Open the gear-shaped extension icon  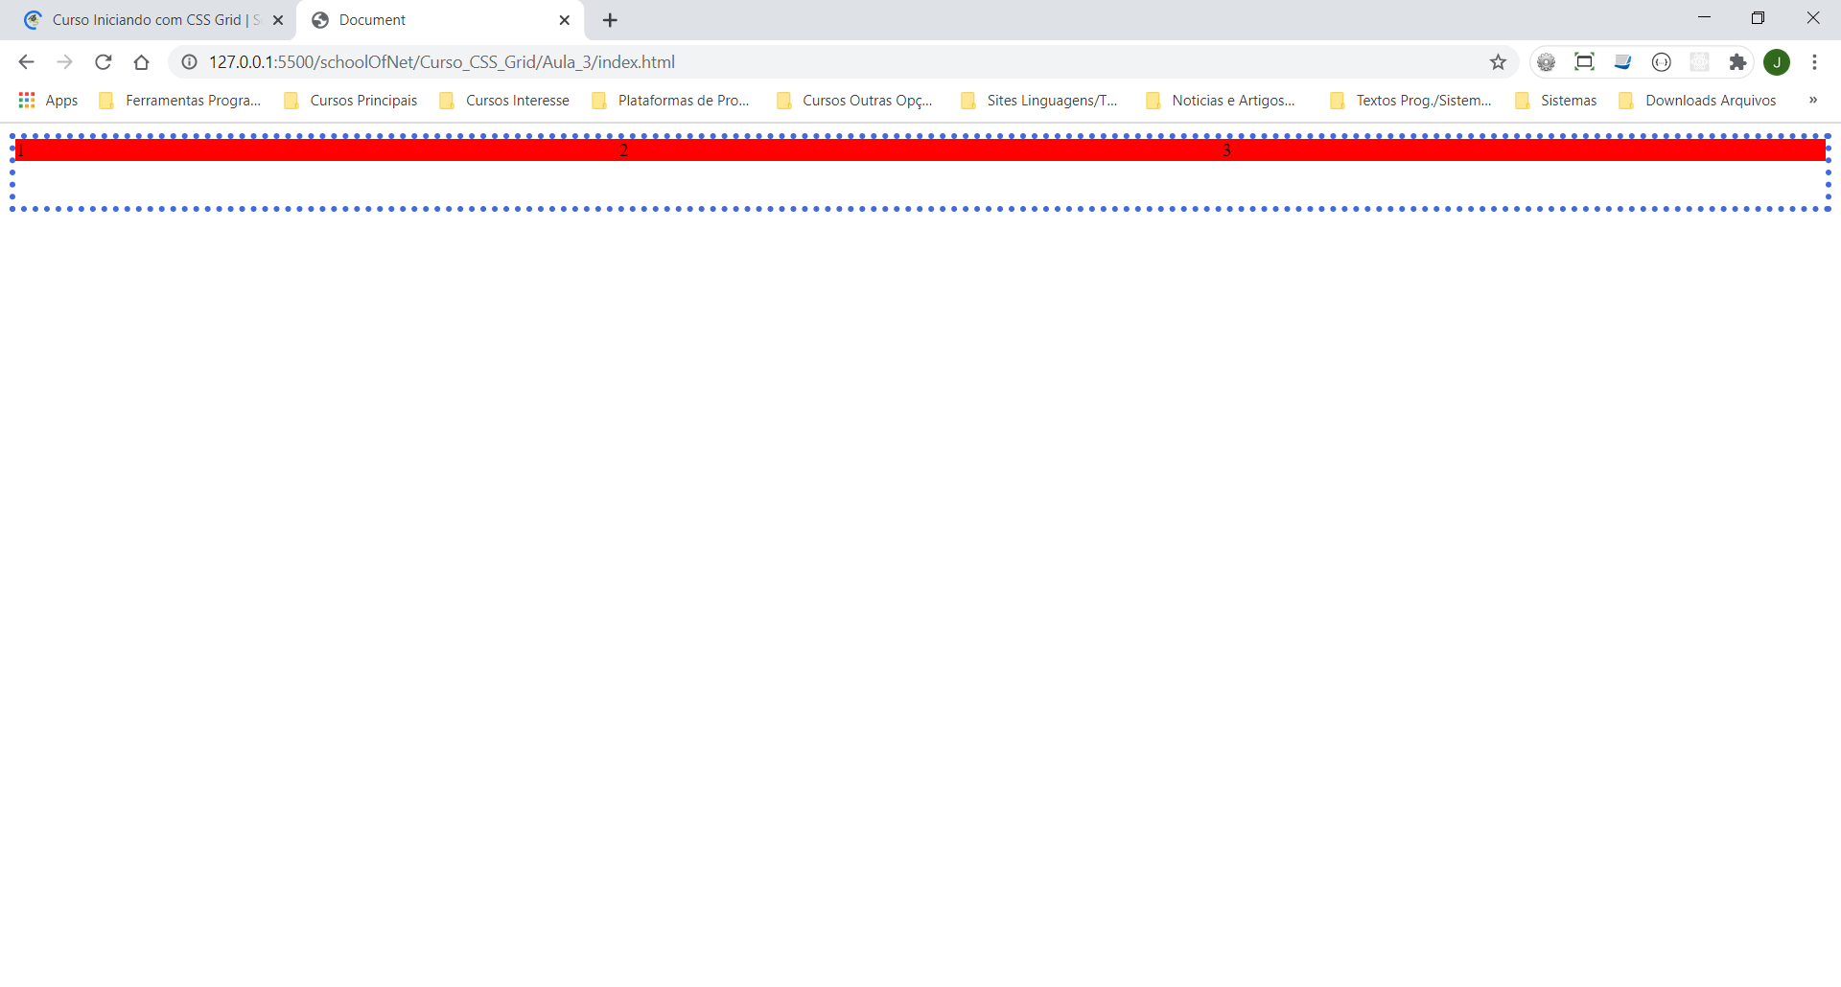click(x=1546, y=62)
